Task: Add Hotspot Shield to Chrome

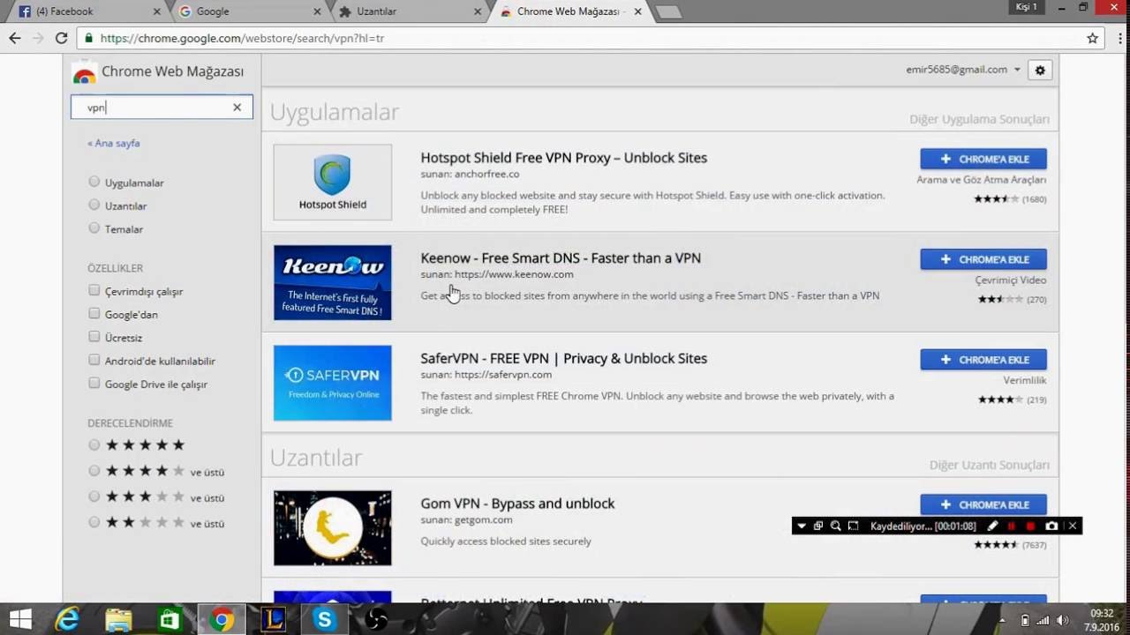Action: click(x=983, y=159)
